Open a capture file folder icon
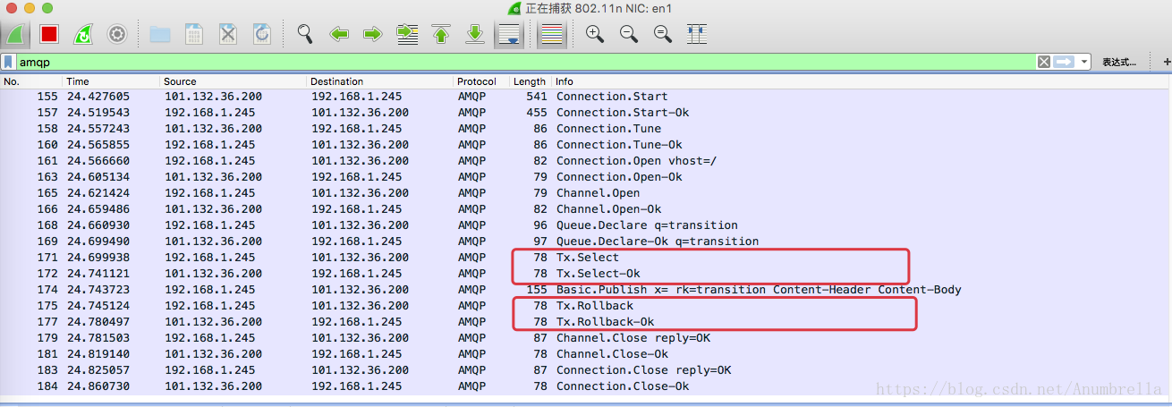This screenshot has height=407, width=1172. (x=160, y=35)
